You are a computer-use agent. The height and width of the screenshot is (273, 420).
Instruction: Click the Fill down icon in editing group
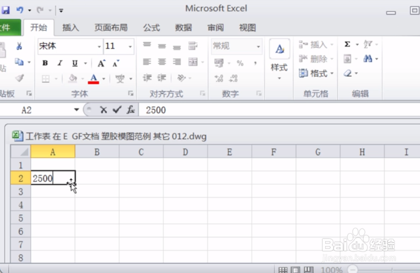347,59
